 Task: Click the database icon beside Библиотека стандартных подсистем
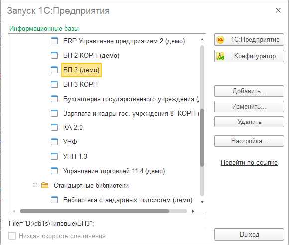point(54,200)
